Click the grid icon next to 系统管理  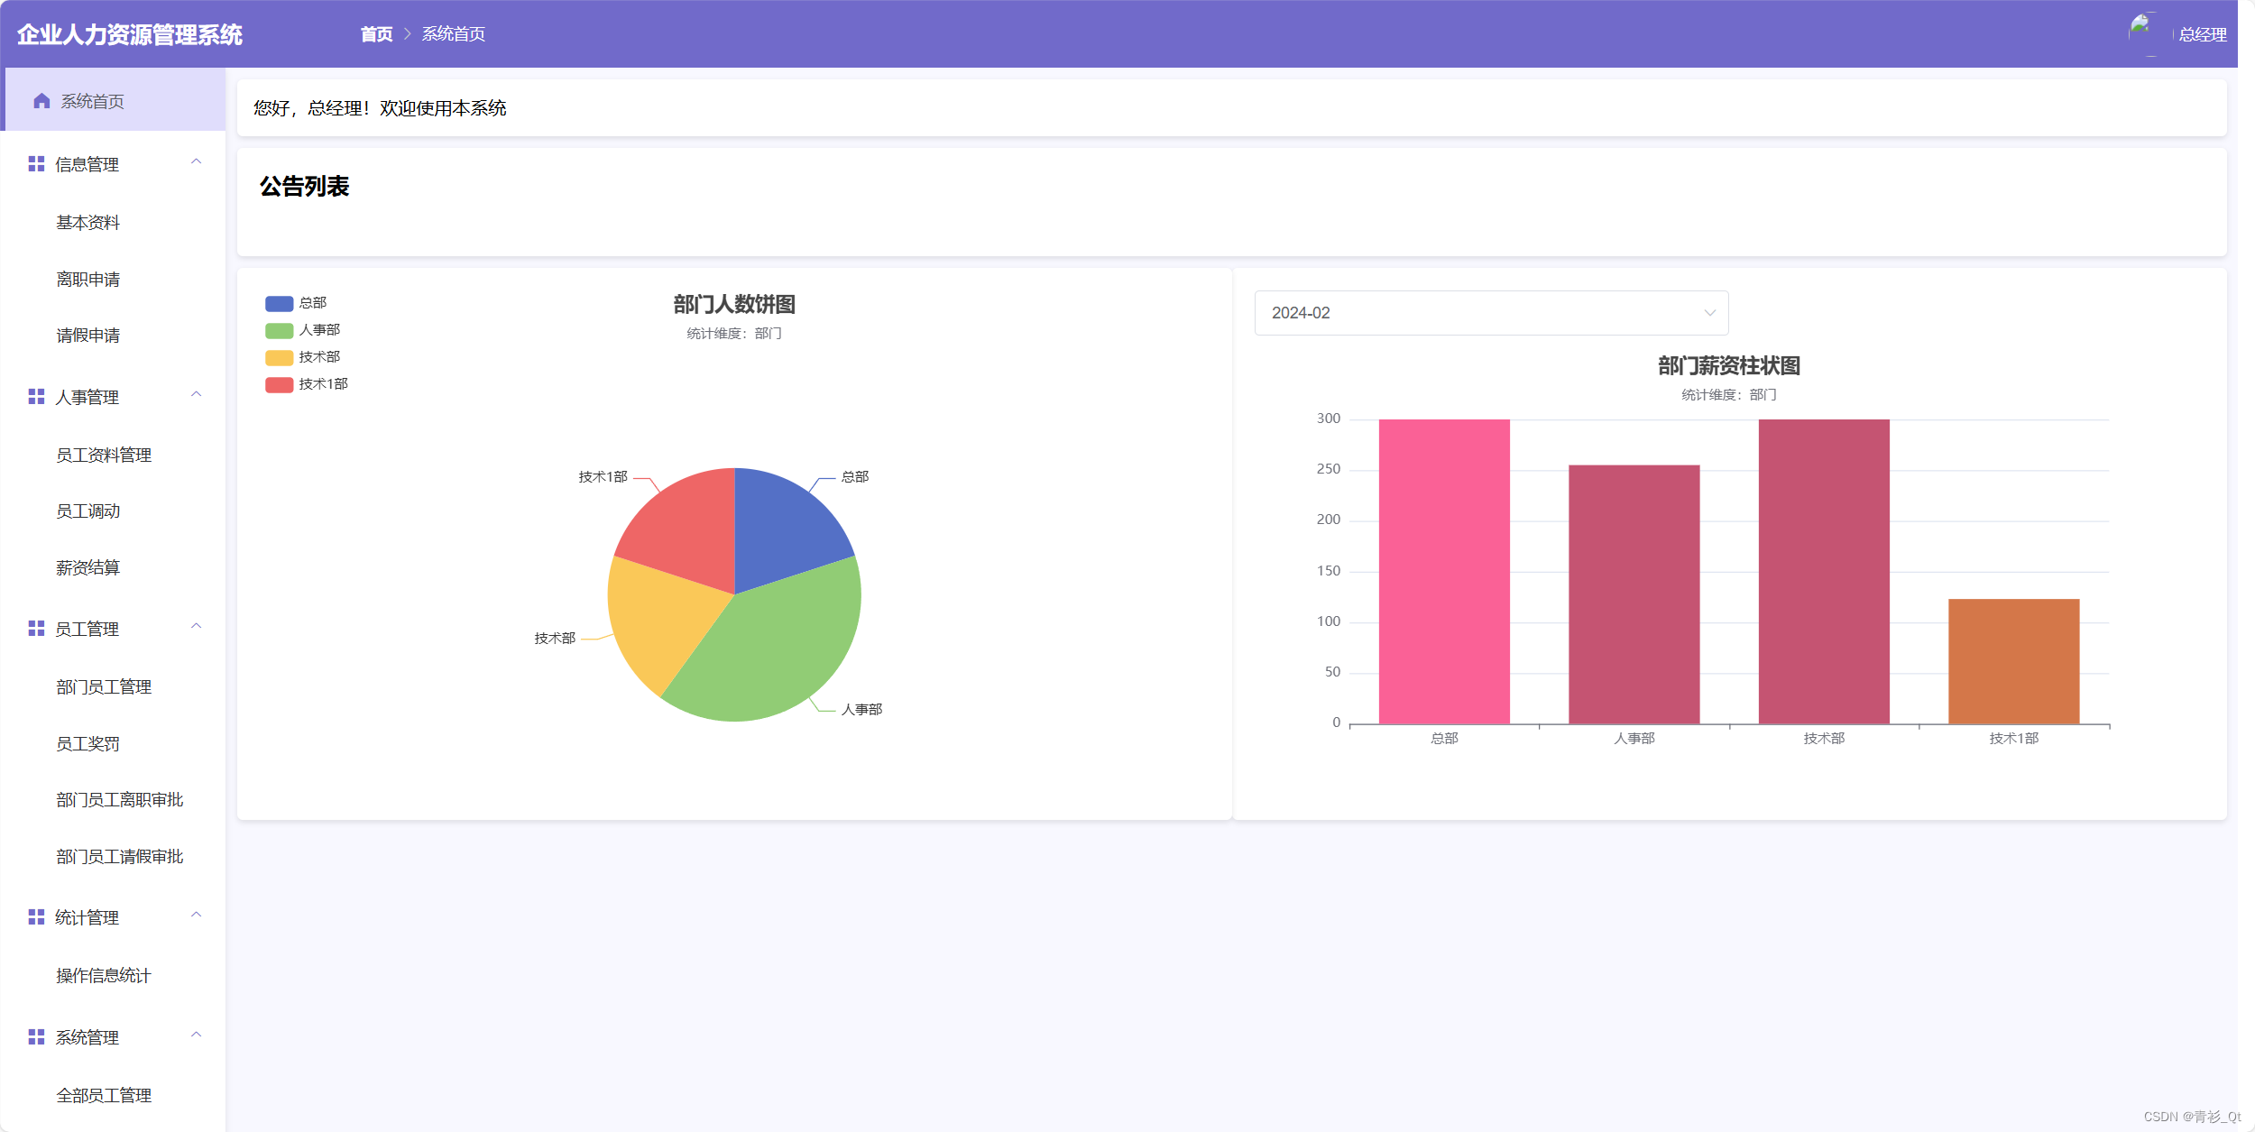36,1037
